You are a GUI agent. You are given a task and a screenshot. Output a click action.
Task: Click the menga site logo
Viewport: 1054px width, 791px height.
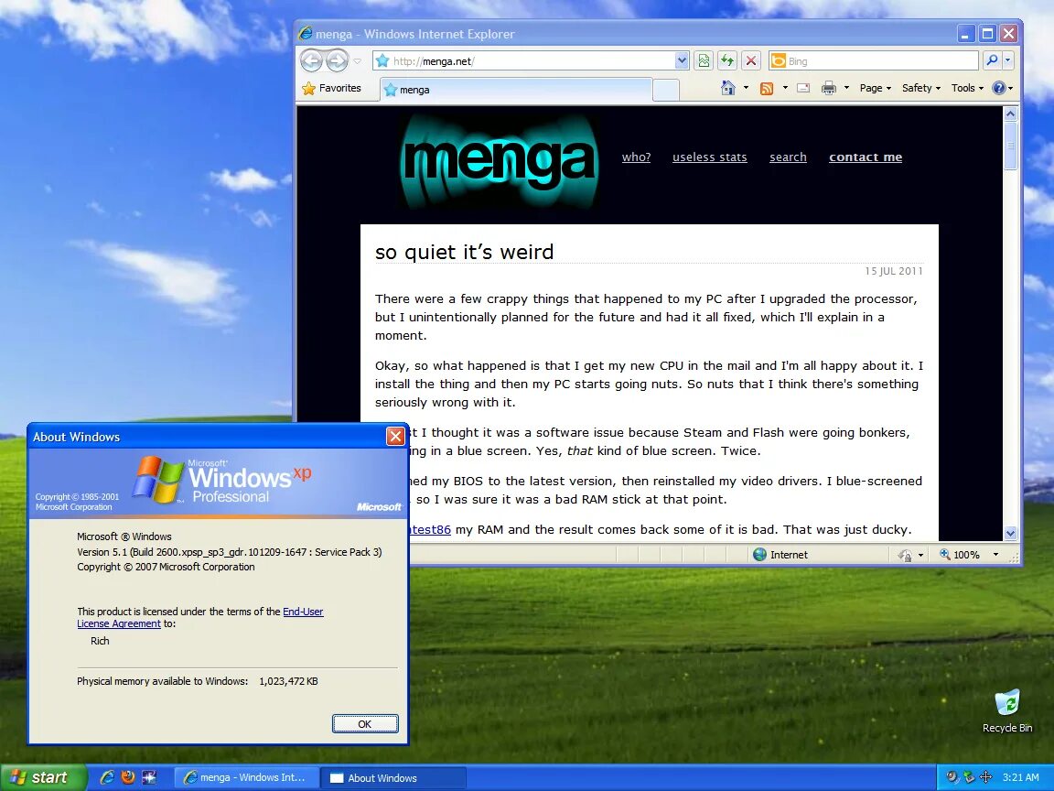(x=498, y=160)
